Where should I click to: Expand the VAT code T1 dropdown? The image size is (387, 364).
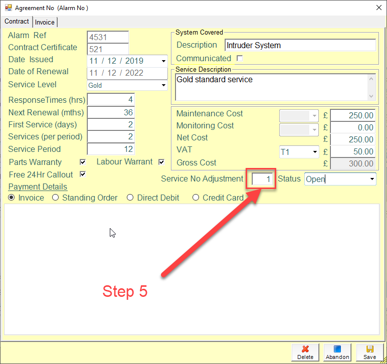pos(315,152)
